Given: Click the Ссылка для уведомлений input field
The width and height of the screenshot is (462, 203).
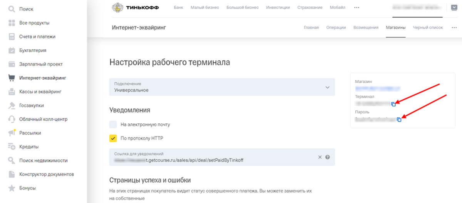Looking at the screenshot, I should click(x=222, y=157).
